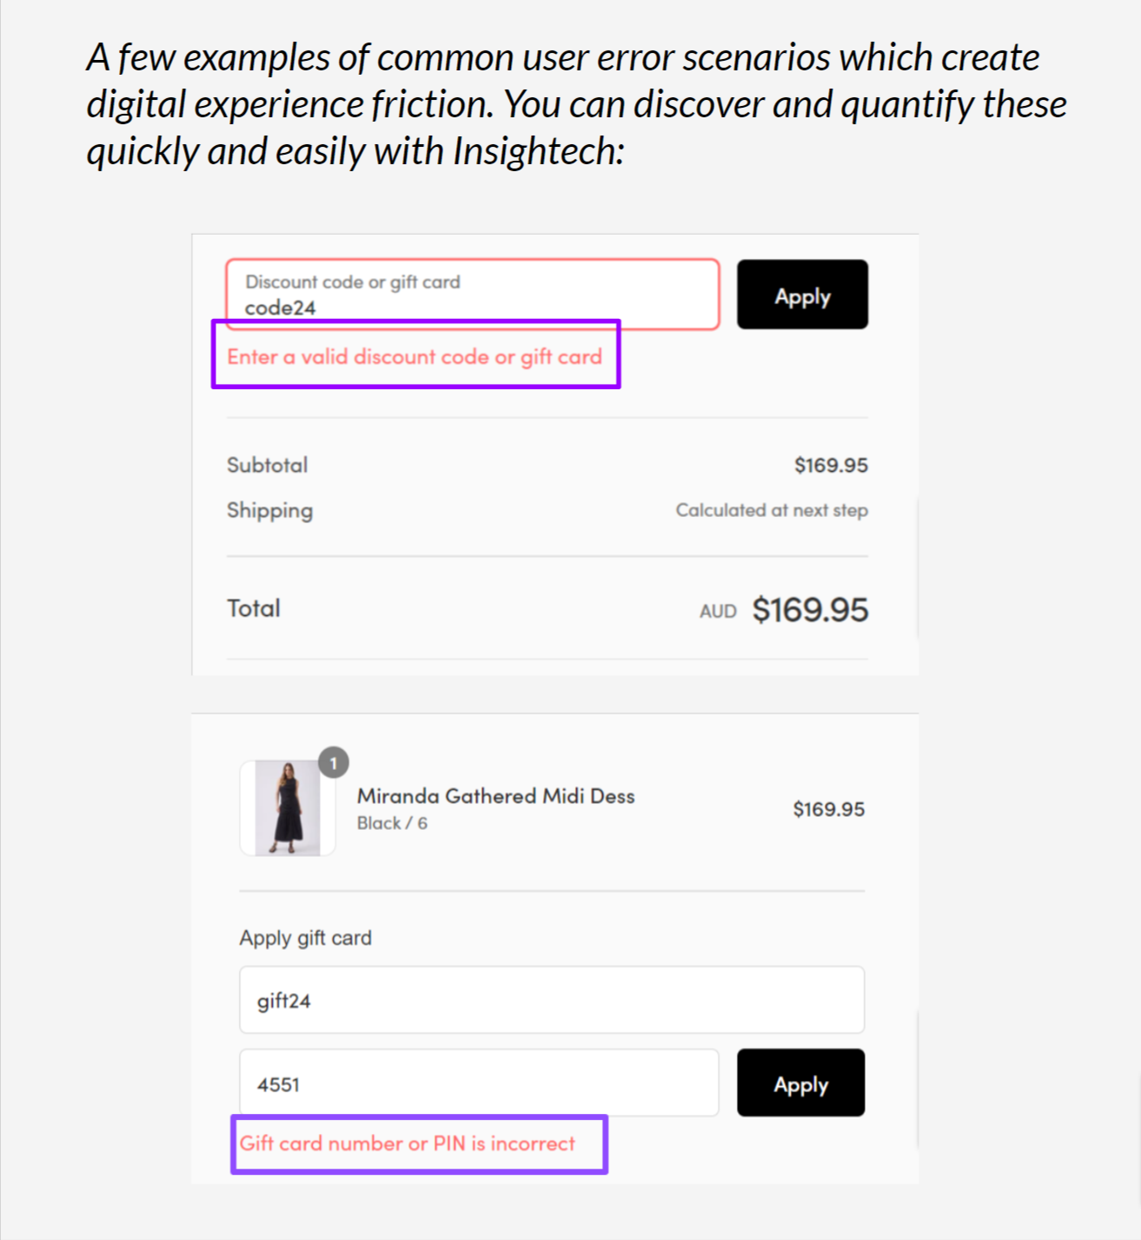The height and width of the screenshot is (1240, 1141).
Task: Click the Subtotal amount $169.95
Action: pyautogui.click(x=830, y=465)
